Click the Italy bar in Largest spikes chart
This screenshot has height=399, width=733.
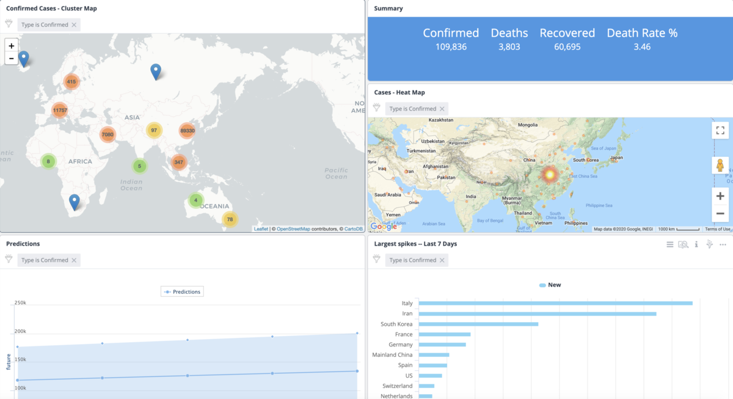[555, 303]
